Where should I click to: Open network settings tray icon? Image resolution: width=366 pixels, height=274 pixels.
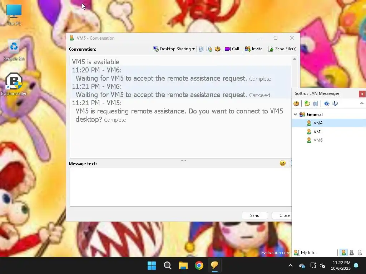(x=313, y=265)
